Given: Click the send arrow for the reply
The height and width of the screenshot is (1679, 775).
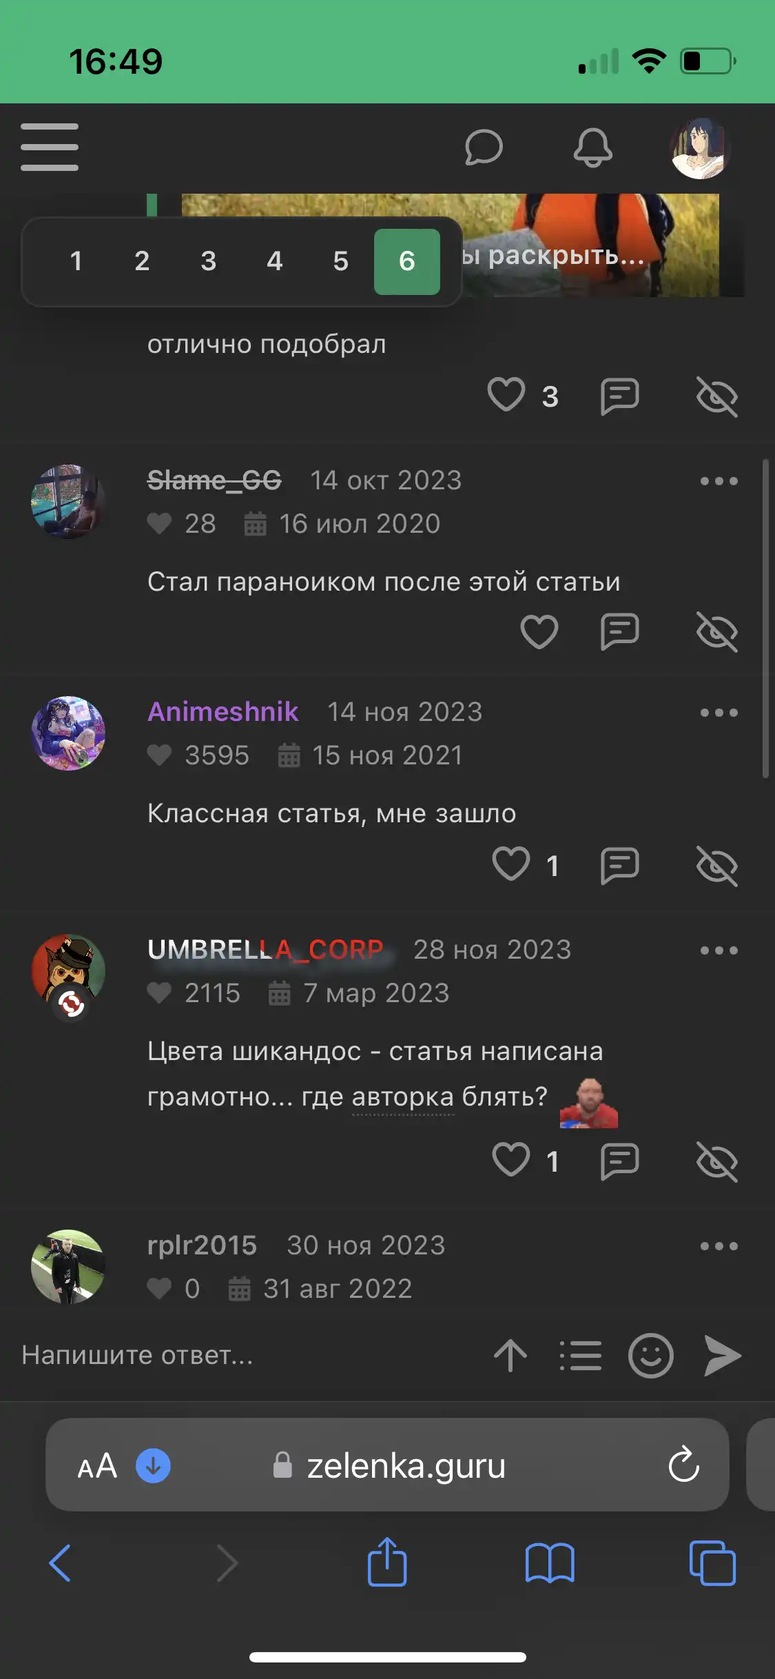Looking at the screenshot, I should (x=722, y=1355).
